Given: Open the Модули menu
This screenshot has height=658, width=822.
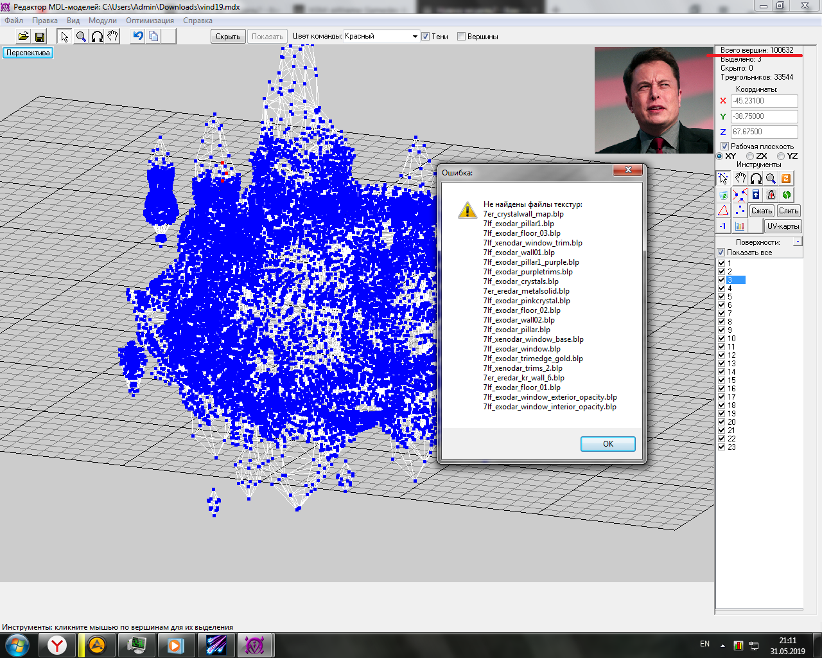Looking at the screenshot, I should (x=103, y=21).
